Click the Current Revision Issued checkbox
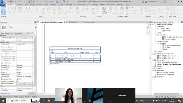Image resolution: width=183 pixels, height=103 pixels. [x=17, y=51]
